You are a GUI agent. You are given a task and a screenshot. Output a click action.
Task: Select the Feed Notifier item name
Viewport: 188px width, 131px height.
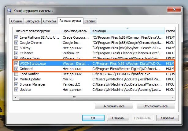[29, 74]
